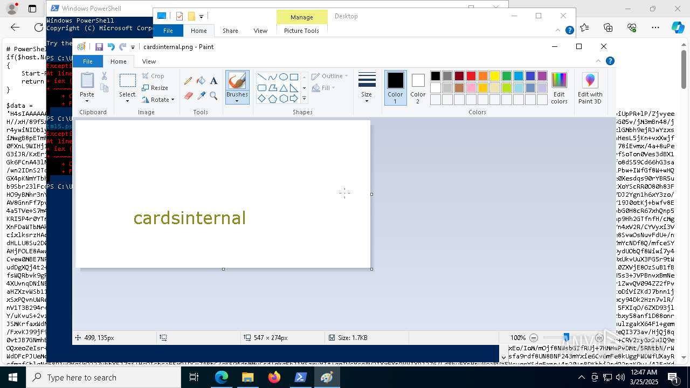Click the rectangular Select tool icon
690x388 pixels.
pyautogui.click(x=127, y=81)
